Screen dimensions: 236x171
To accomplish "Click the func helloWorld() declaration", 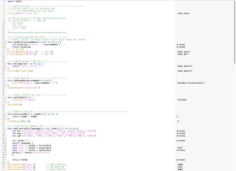I will click(x=25, y=64).
